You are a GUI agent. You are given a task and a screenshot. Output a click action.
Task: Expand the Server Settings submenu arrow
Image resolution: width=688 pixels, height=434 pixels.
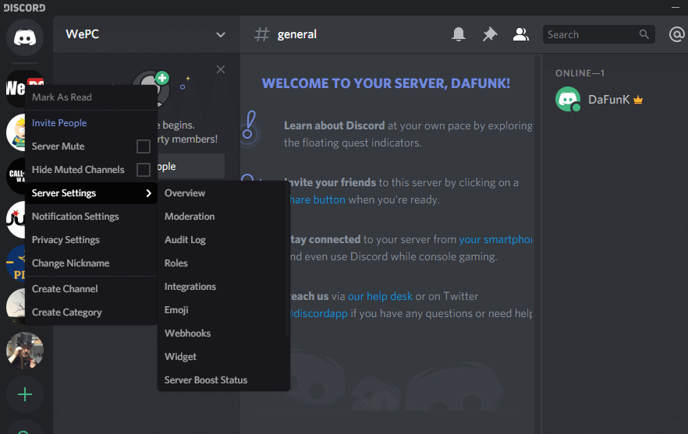[x=149, y=193]
